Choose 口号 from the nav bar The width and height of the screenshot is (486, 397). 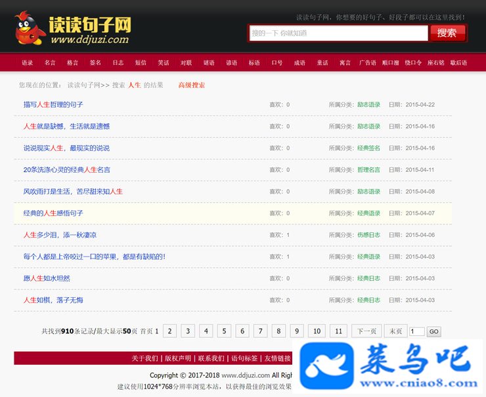pyautogui.click(x=276, y=62)
